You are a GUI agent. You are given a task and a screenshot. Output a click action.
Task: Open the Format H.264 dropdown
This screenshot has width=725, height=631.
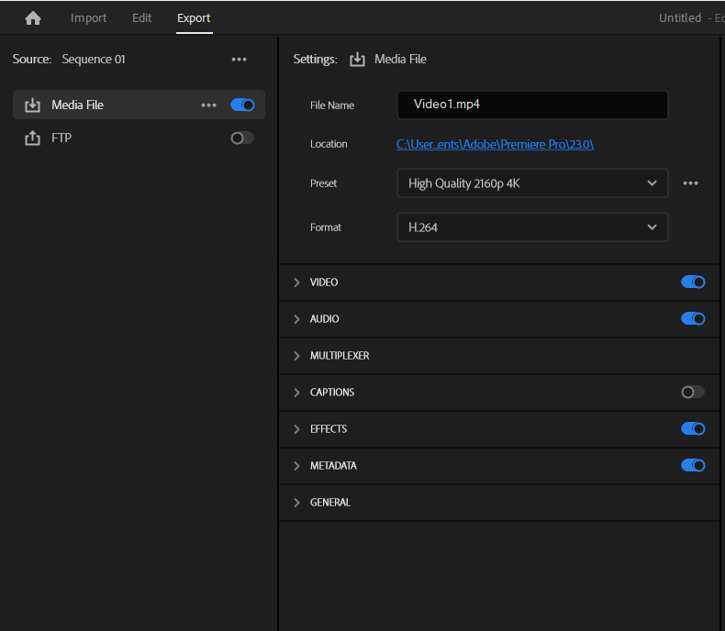coord(532,227)
